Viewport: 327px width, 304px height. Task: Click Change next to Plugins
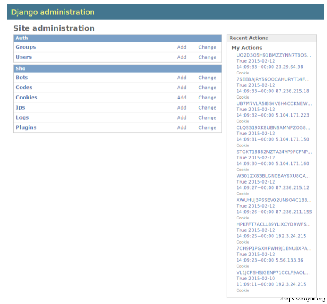(207, 127)
